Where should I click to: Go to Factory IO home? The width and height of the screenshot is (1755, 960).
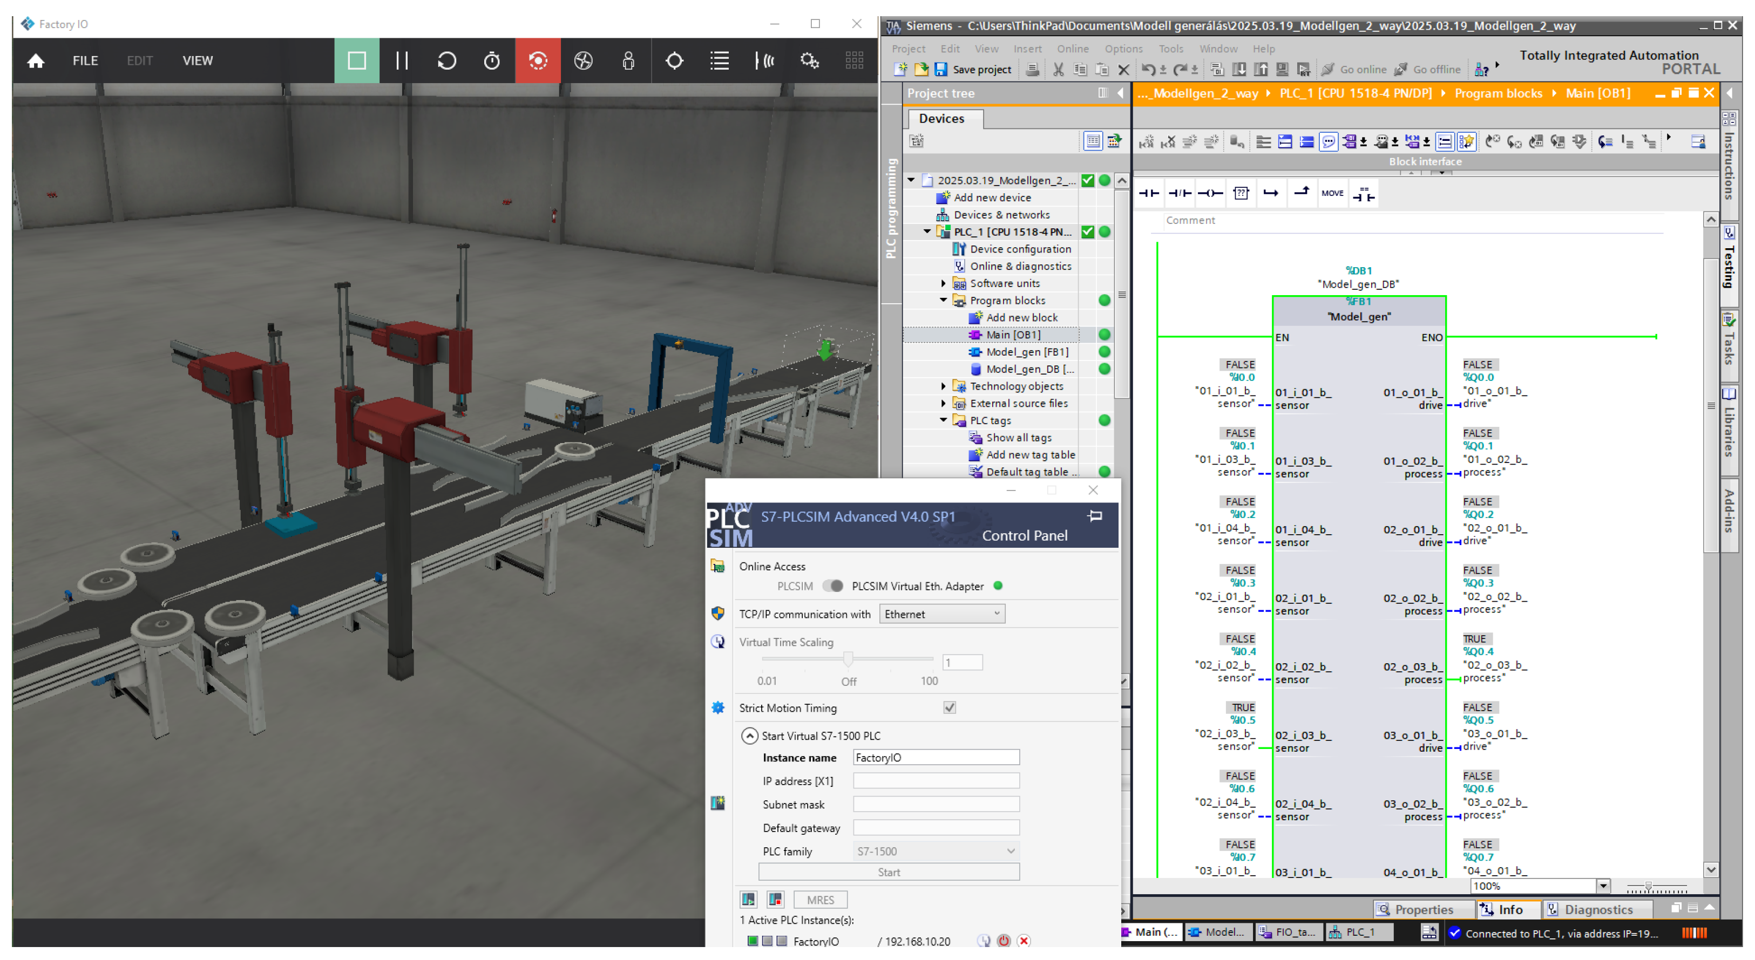(36, 62)
